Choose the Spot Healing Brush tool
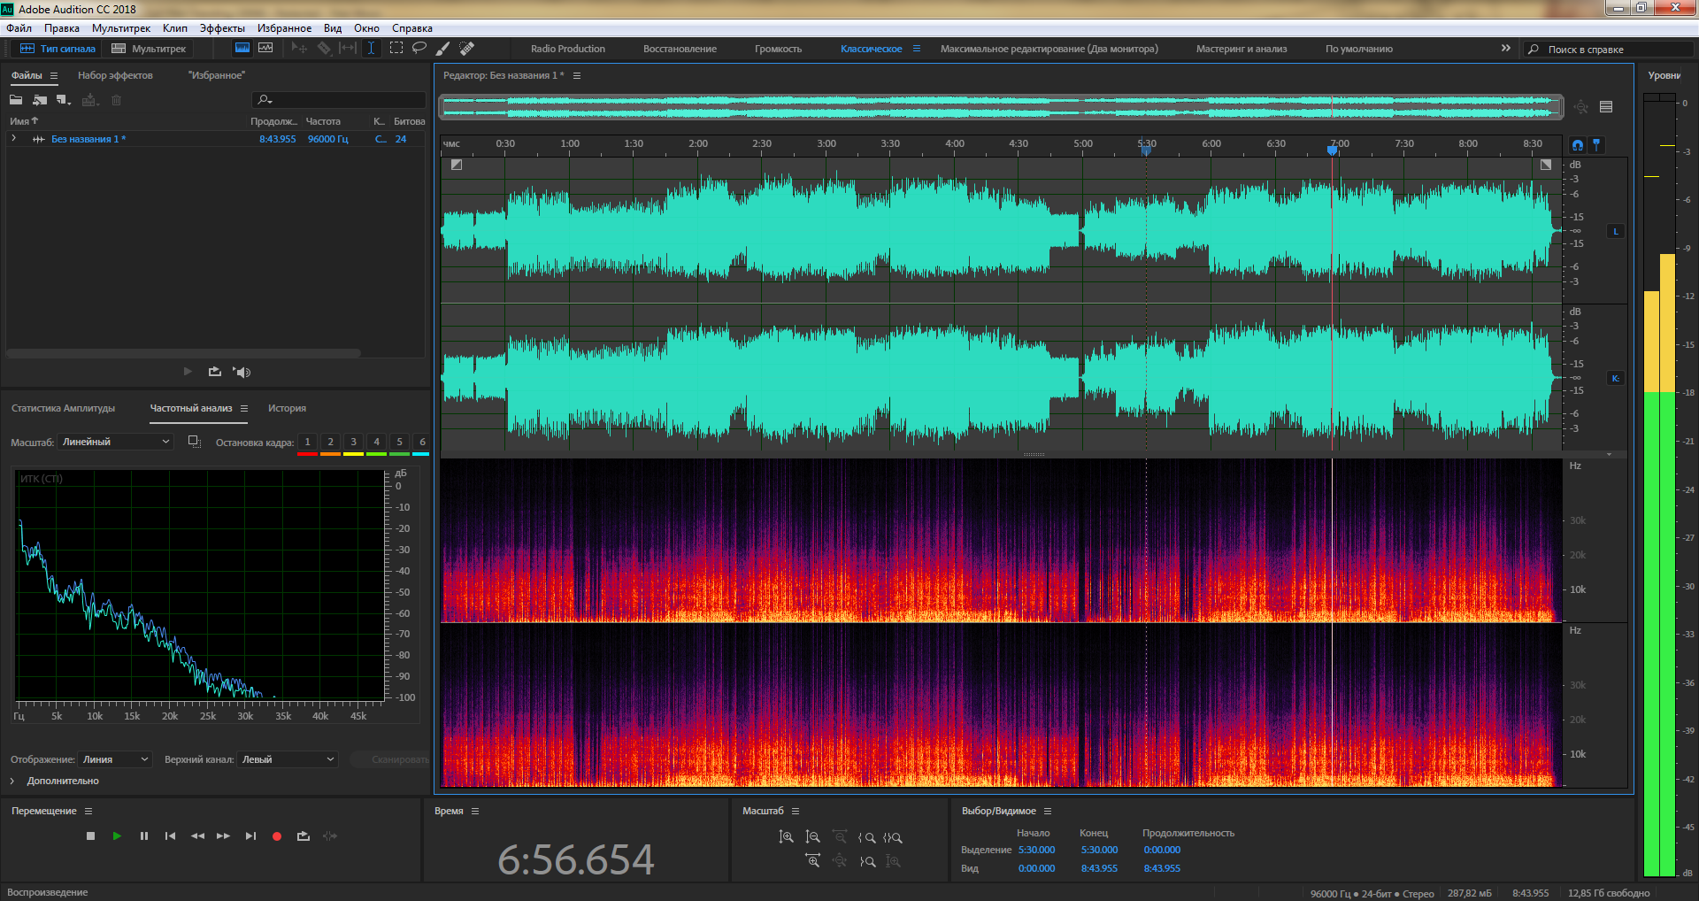The height and width of the screenshot is (901, 1699). [467, 48]
